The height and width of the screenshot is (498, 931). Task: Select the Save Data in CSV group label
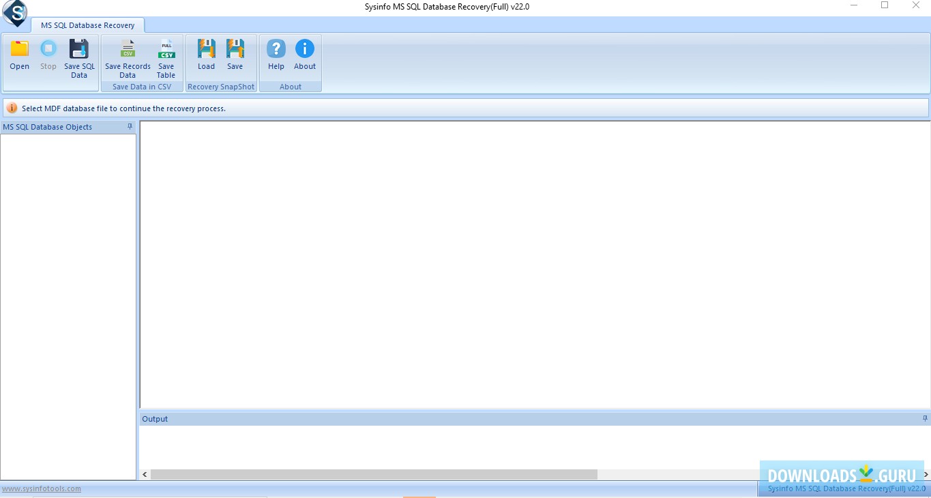pyautogui.click(x=142, y=86)
